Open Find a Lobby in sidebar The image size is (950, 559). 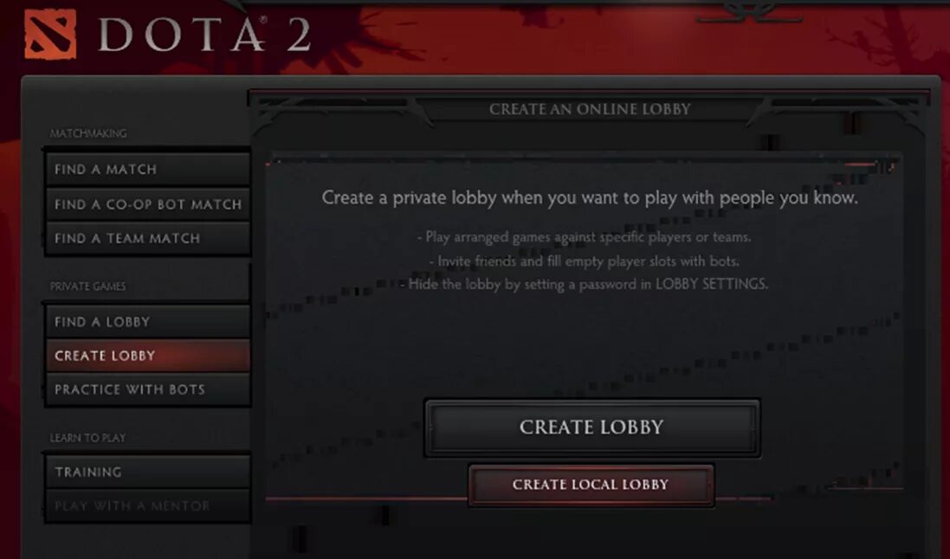point(147,322)
